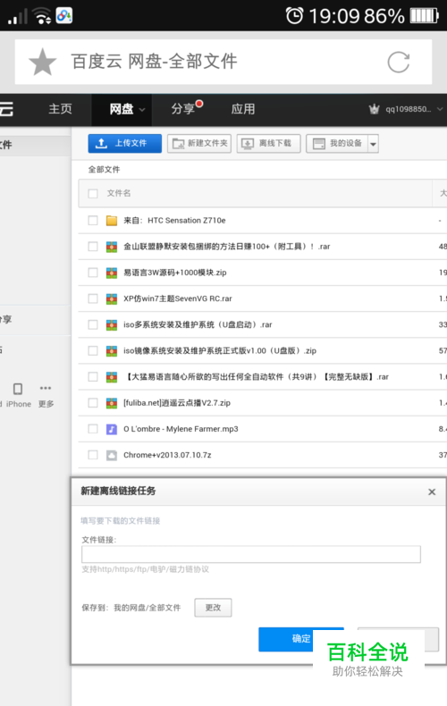Click 新建文件夹 button
Viewport: 447px width, 706px height.
pos(199,144)
